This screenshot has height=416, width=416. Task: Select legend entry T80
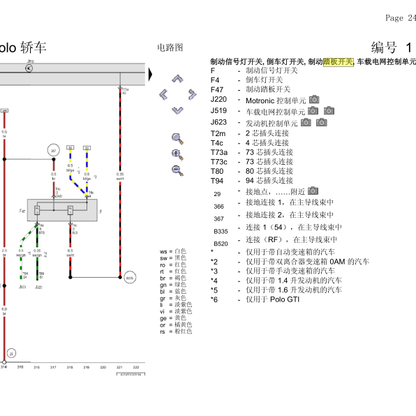tap(217, 172)
